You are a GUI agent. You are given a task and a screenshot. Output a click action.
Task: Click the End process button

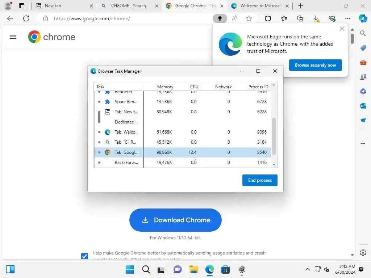259,180
